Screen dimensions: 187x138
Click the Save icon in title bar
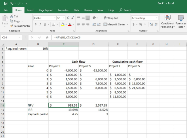coord(6,3)
